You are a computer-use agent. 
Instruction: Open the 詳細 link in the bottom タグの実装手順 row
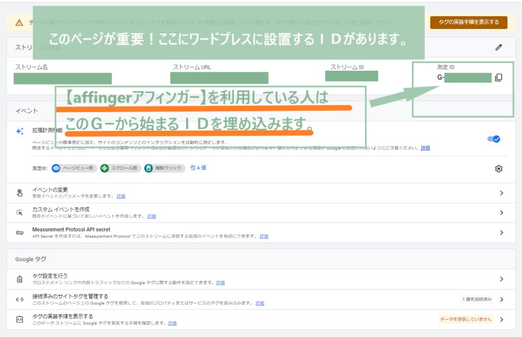pos(172,323)
